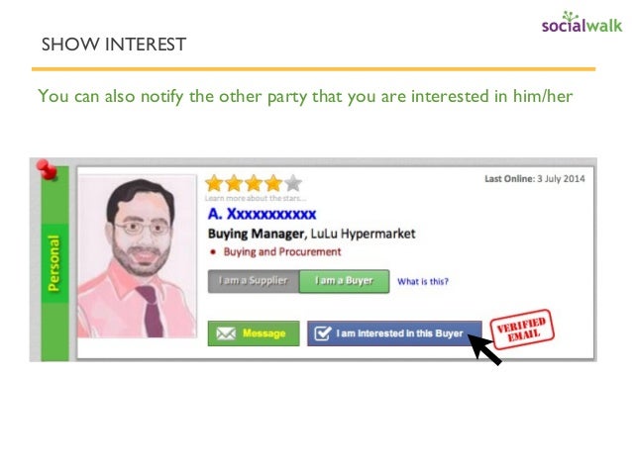Click the socialwalk logo
This screenshot has width=632, height=474.
(581, 23)
